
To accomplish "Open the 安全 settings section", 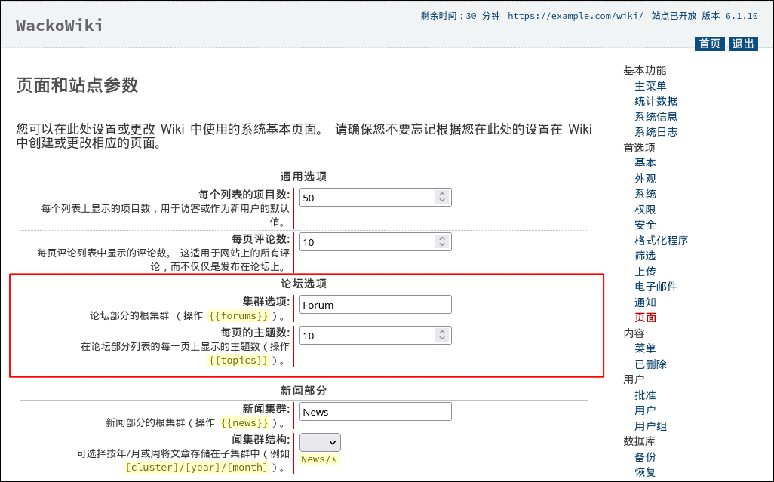I will (x=645, y=225).
